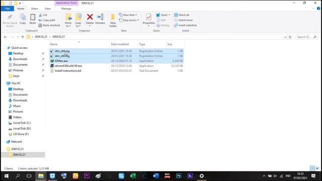Click Select all in the ribbon
The image size is (322, 181).
click(182, 15)
